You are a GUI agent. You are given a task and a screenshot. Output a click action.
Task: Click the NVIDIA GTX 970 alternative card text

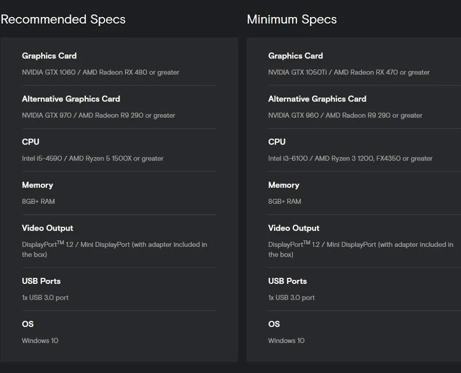click(x=98, y=115)
